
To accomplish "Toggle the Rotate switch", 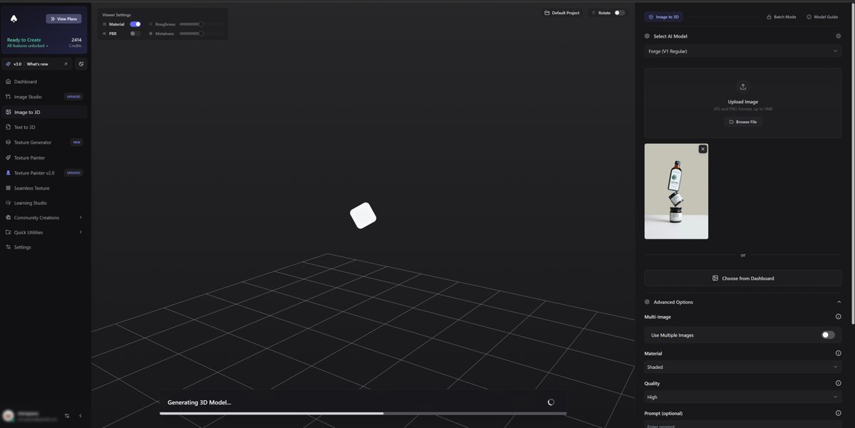I will 619,13.
